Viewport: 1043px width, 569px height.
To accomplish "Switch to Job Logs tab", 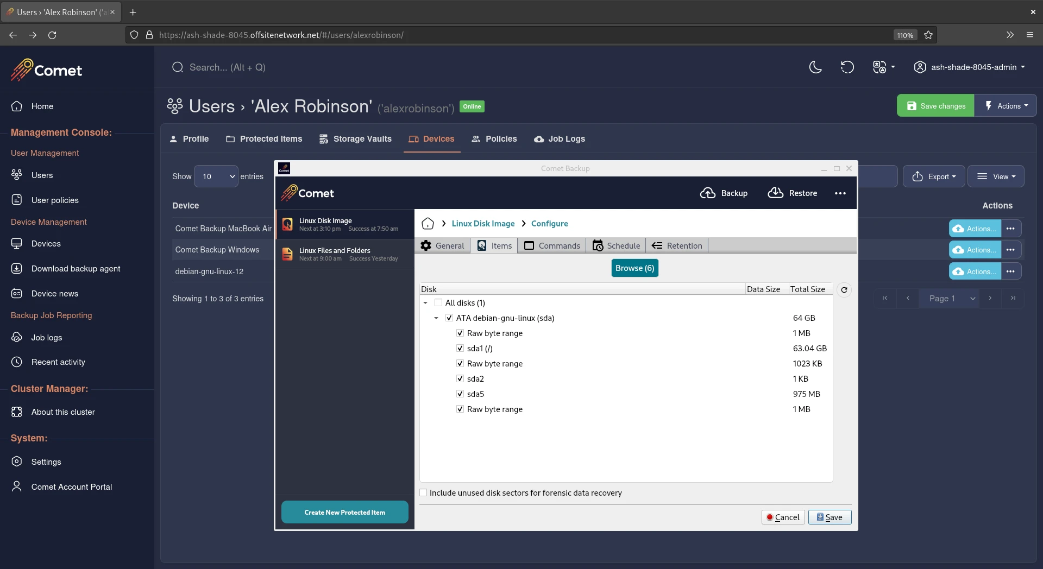I will pyautogui.click(x=560, y=139).
